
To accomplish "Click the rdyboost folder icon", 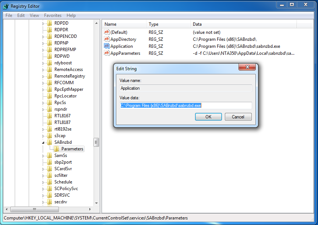I will pyautogui.click(x=49, y=63).
